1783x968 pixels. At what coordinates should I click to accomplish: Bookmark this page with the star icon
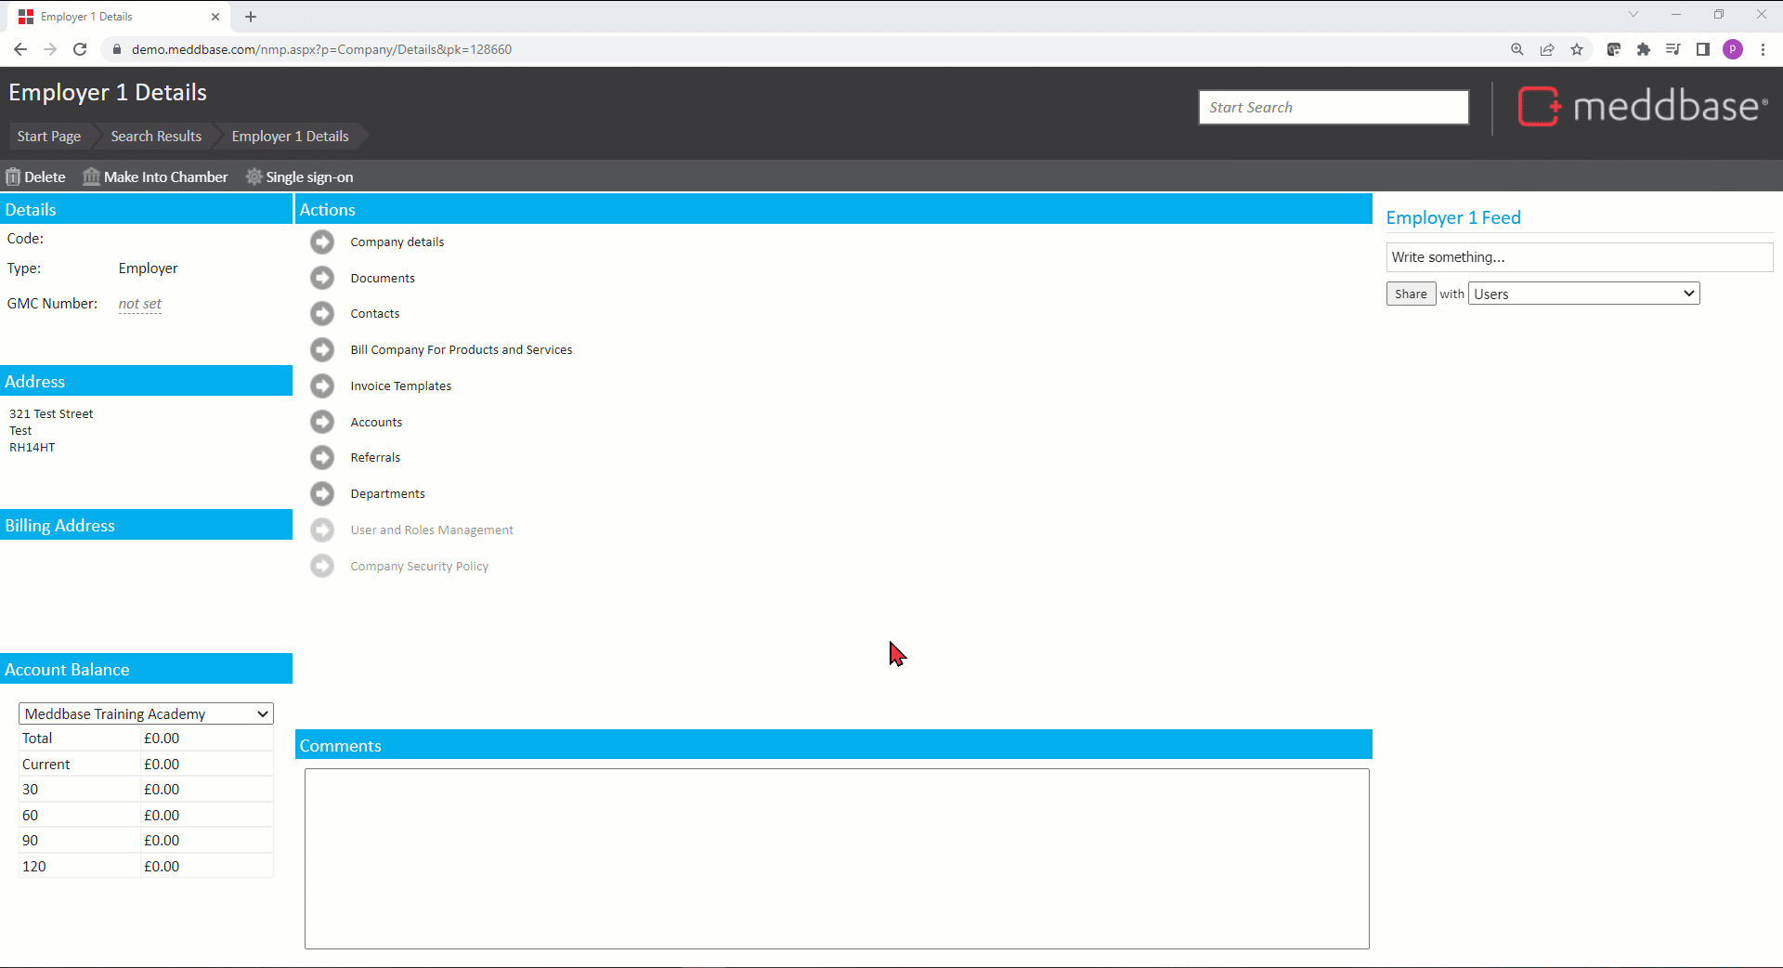1577,49
